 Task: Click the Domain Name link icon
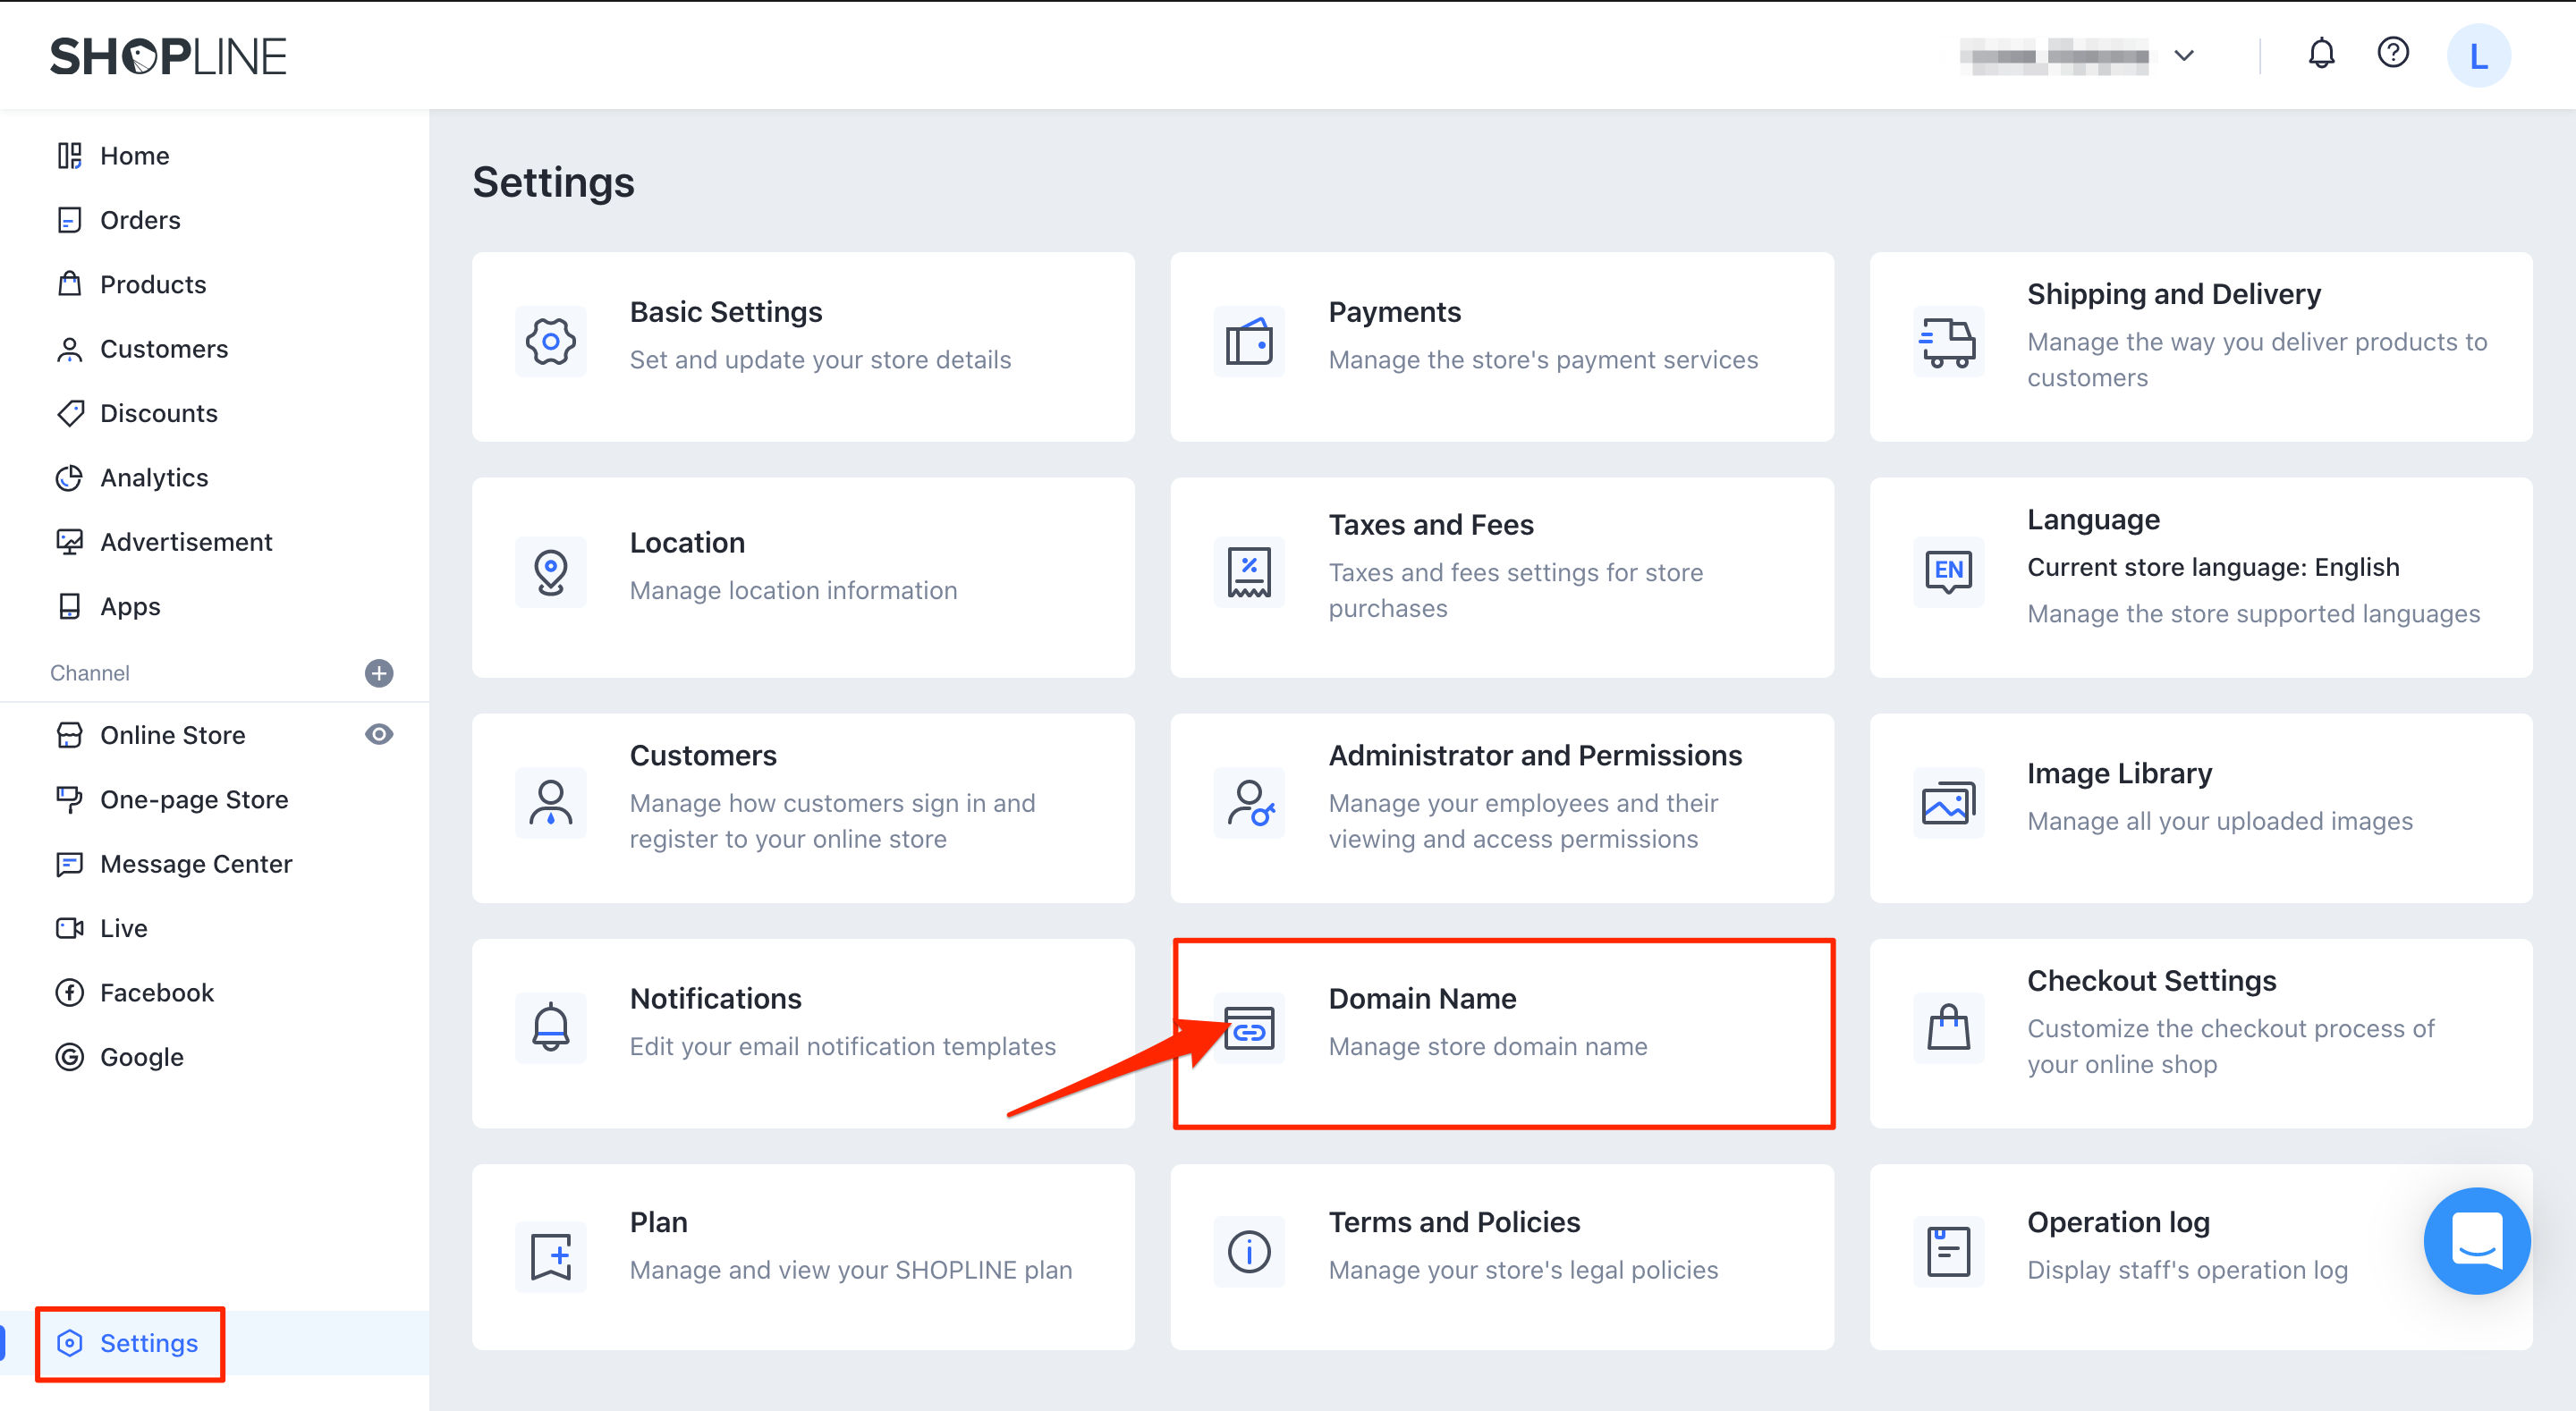coord(1249,1029)
